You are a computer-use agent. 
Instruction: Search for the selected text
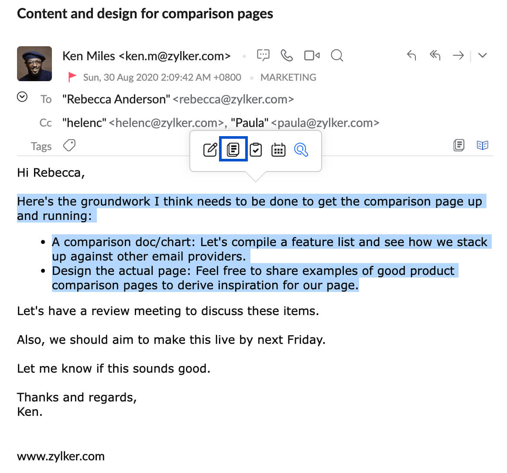tap(301, 150)
